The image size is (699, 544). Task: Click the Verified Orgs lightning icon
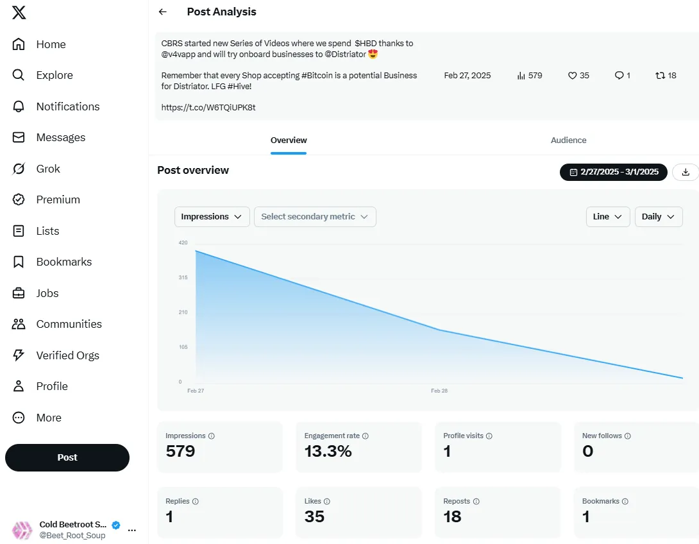19,355
